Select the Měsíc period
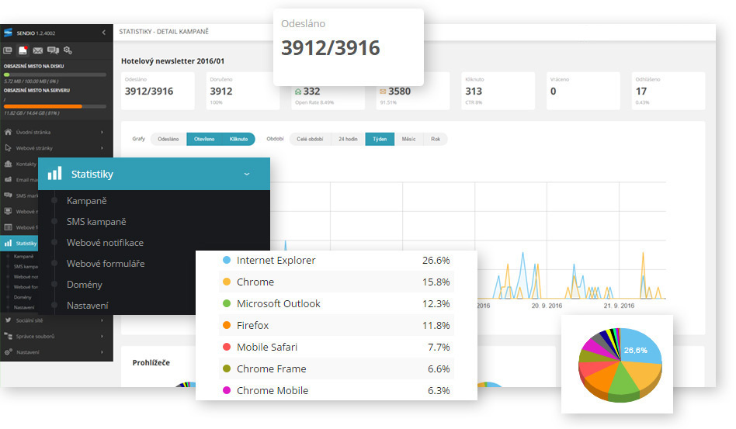736x429 pixels. pyautogui.click(x=408, y=139)
